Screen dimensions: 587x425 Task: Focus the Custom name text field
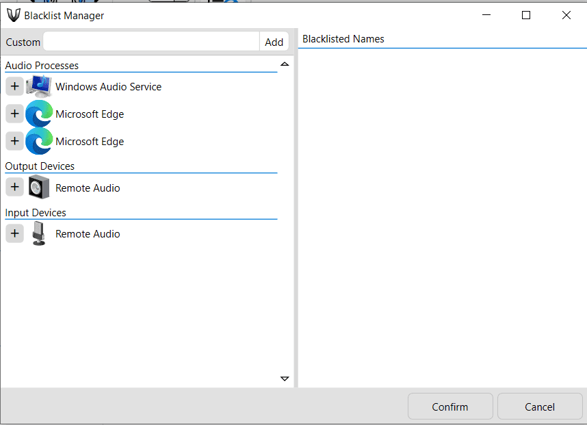coord(151,42)
